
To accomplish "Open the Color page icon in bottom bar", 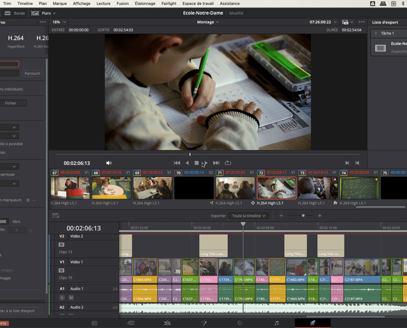I will tap(240, 323).
